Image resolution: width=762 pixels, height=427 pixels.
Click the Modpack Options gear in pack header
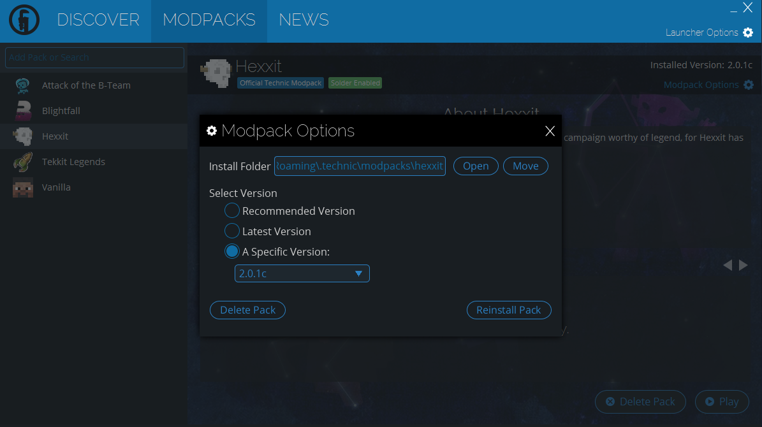(749, 85)
